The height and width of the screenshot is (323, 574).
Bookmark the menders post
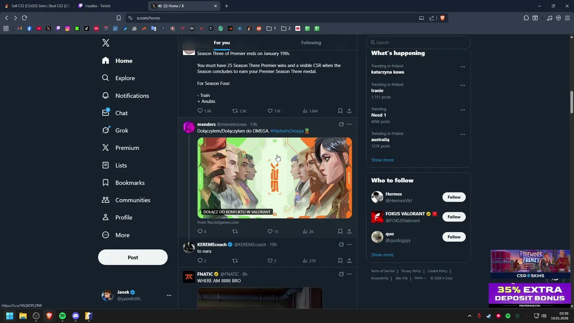(x=340, y=231)
